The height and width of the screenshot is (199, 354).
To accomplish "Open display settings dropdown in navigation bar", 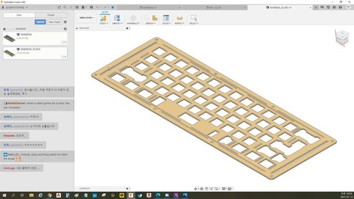I will click(x=224, y=188).
